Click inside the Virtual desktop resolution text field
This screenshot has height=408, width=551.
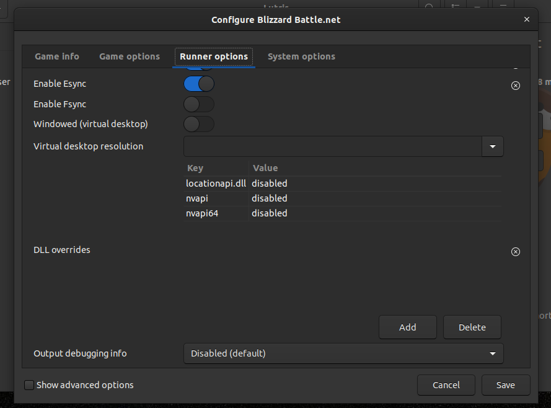coord(332,146)
